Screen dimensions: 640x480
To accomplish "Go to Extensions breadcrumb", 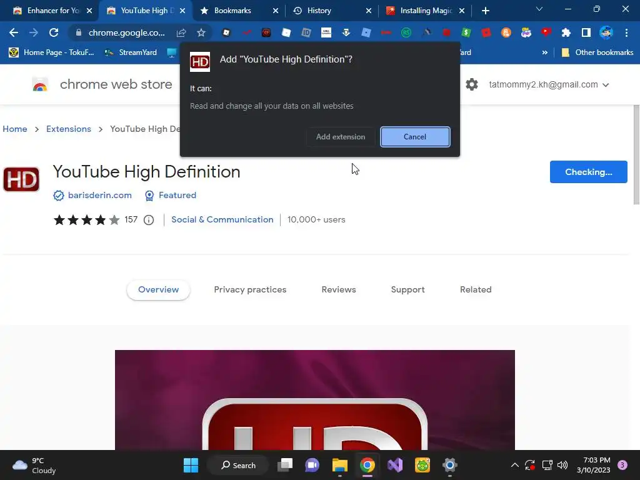I will coord(69,129).
